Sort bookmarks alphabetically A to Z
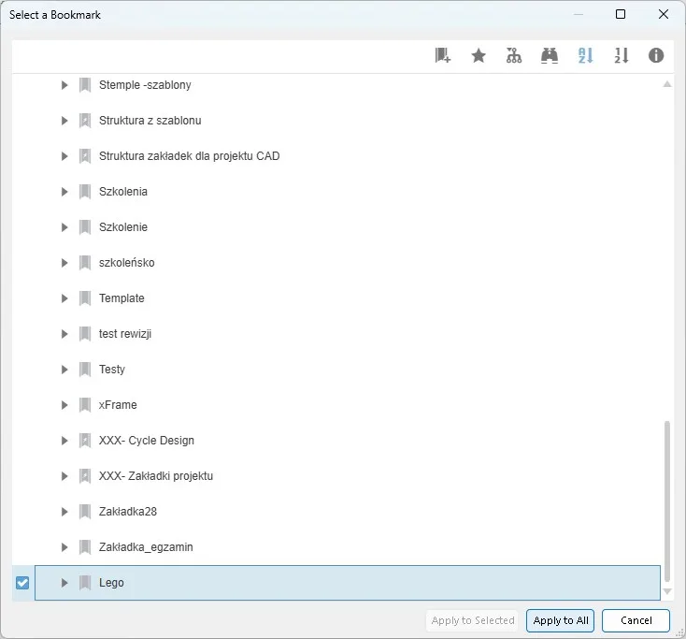 [585, 55]
